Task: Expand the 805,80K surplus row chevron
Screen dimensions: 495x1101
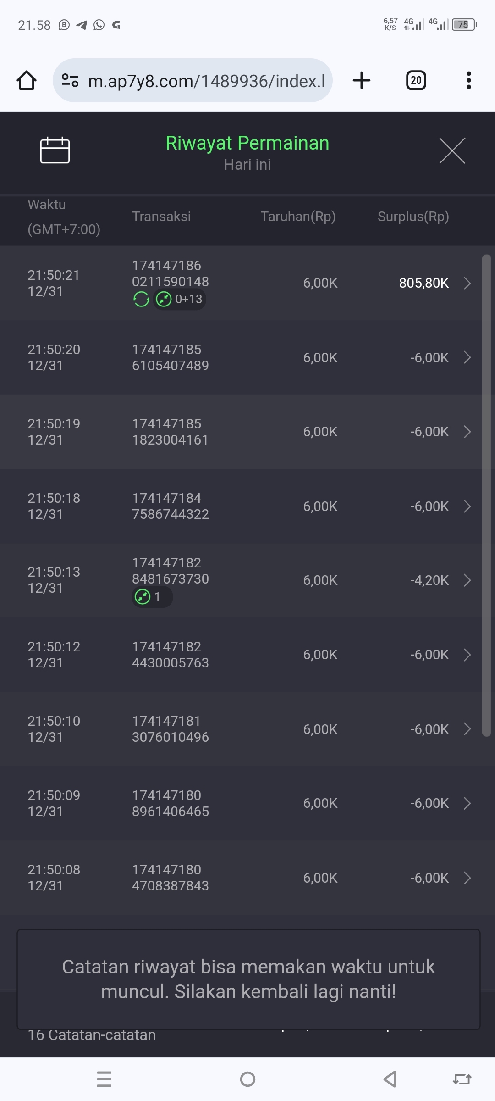Action: tap(467, 283)
